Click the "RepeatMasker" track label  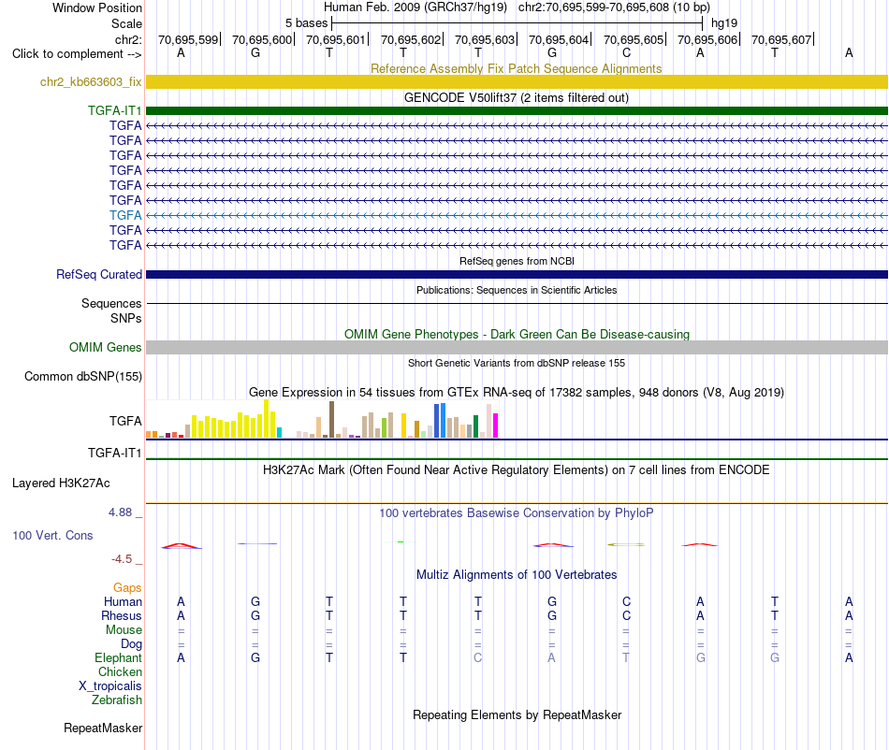[x=103, y=728]
